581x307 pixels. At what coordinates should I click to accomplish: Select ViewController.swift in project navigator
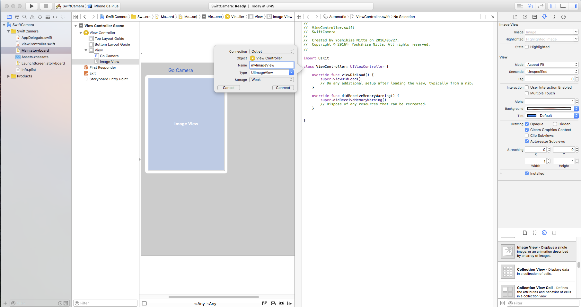(38, 44)
